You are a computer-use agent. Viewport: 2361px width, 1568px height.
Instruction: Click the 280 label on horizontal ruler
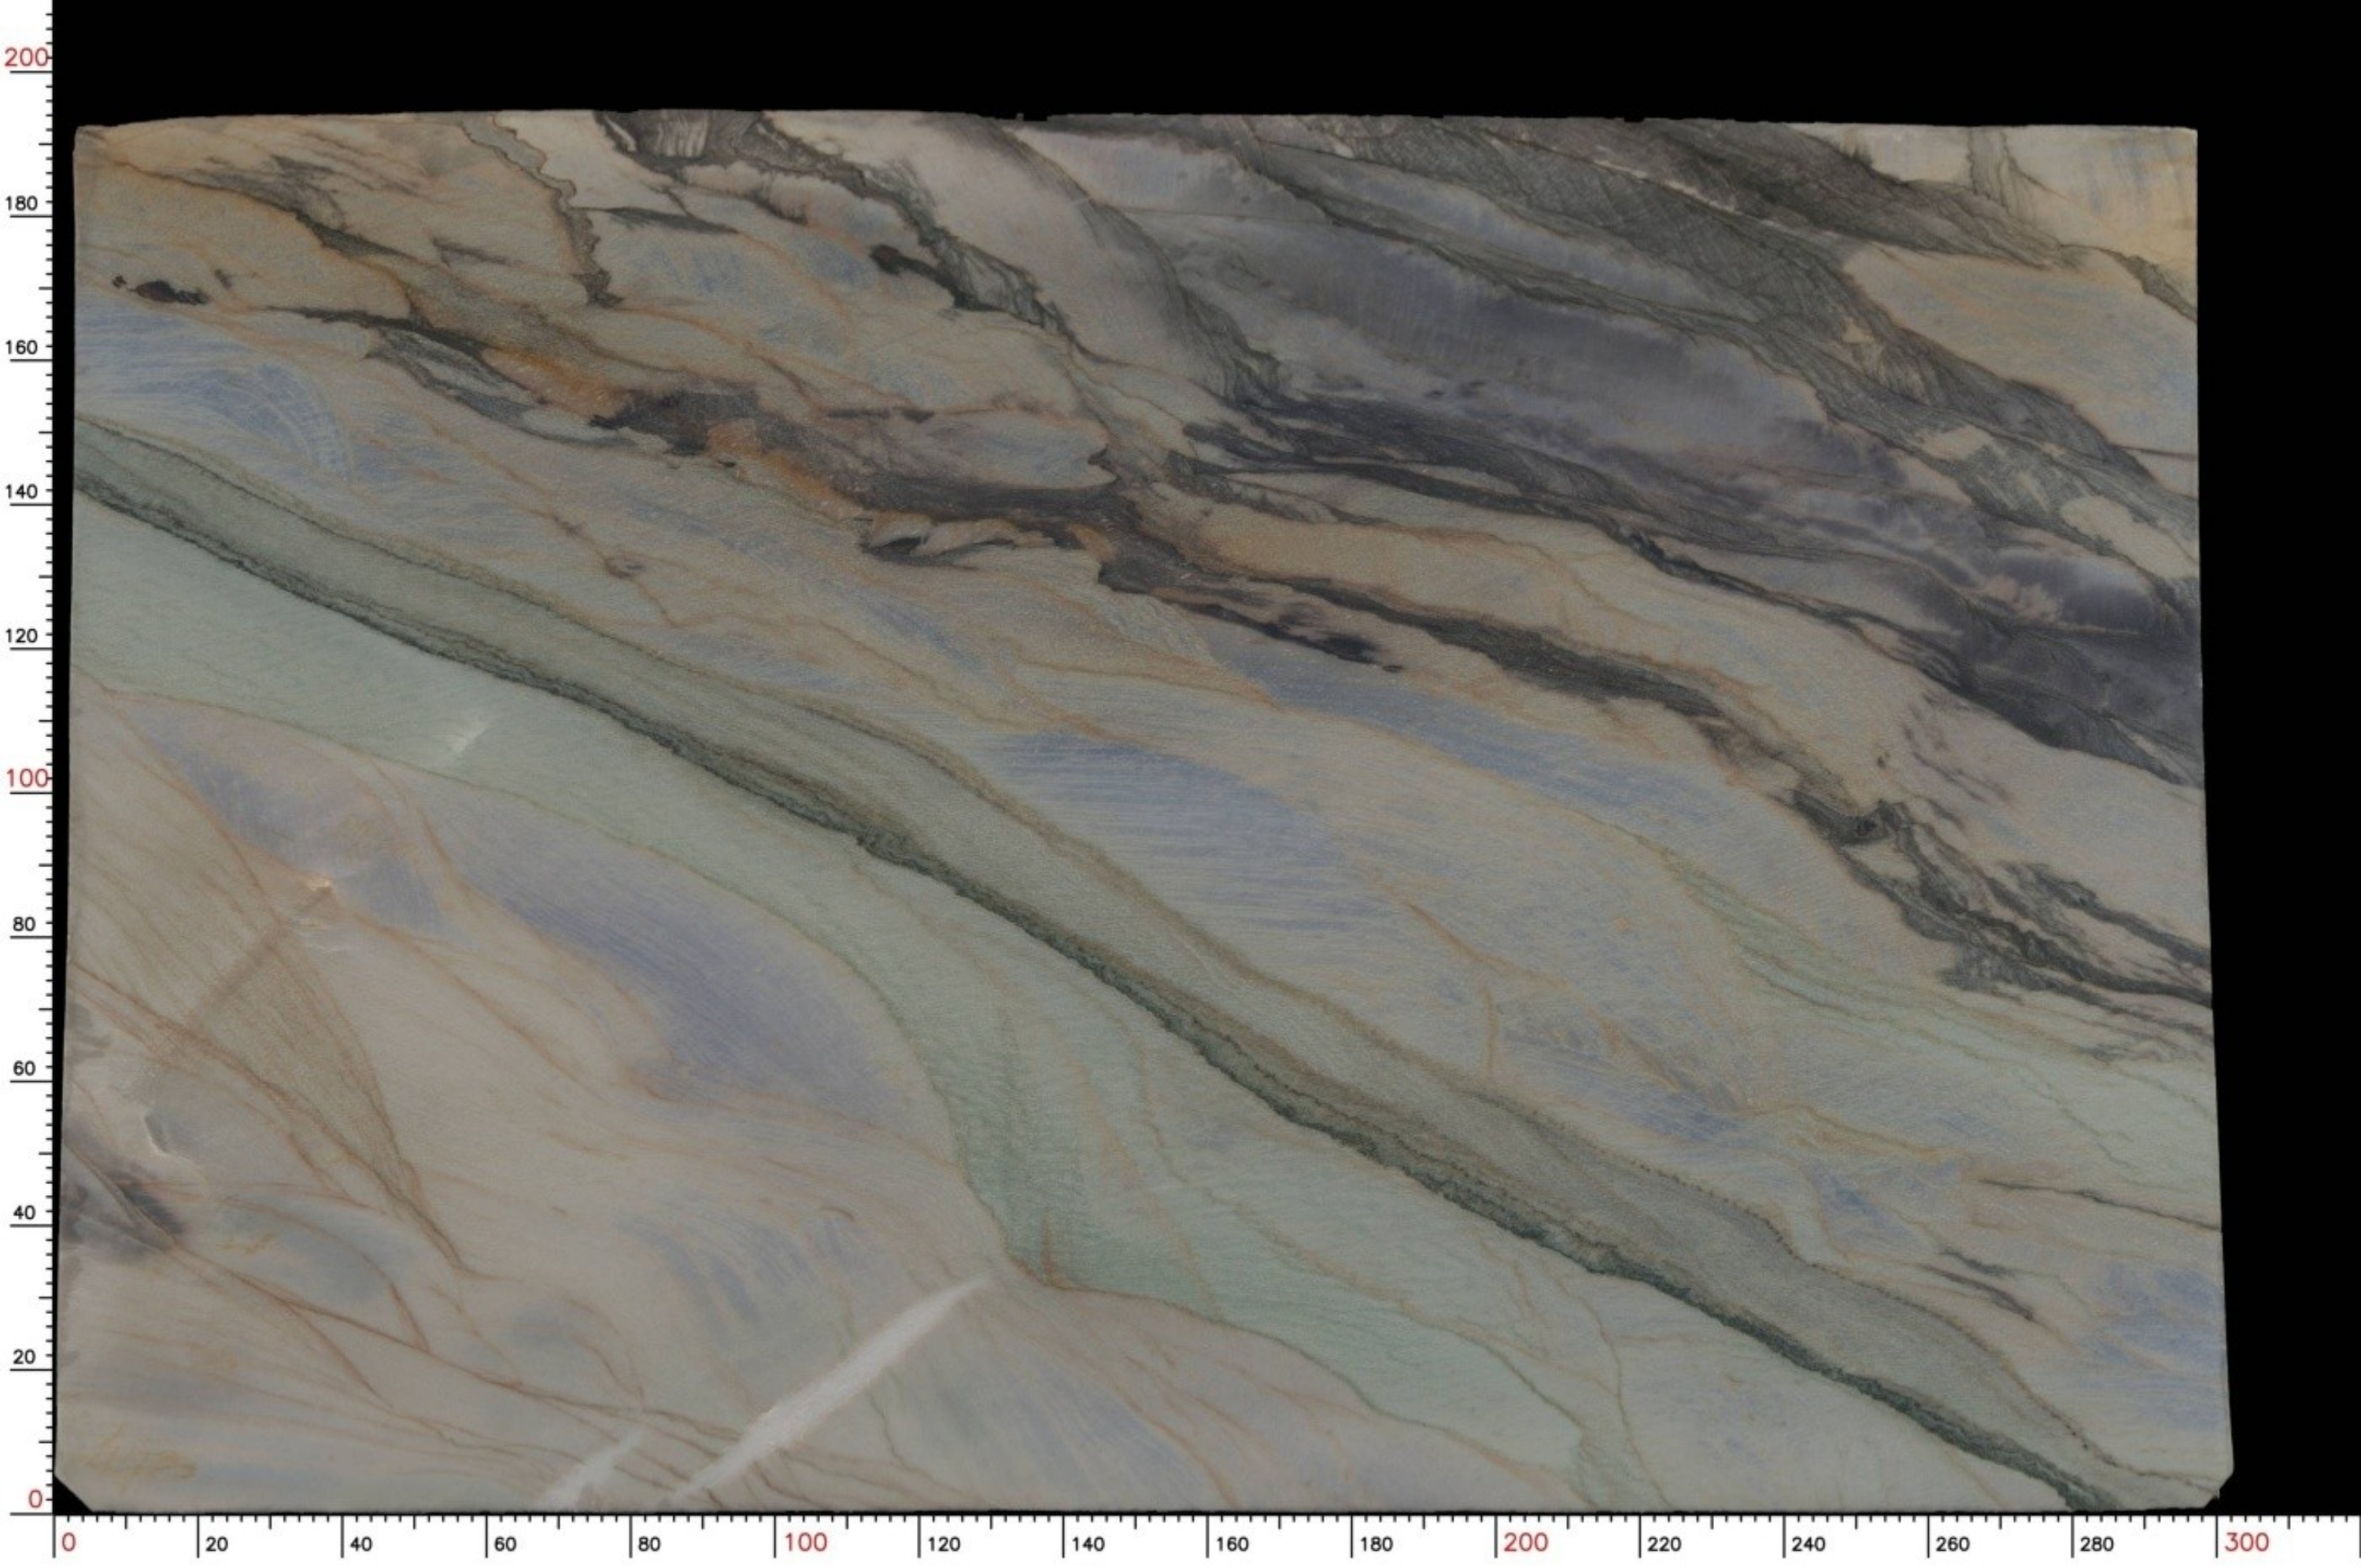click(x=2096, y=1544)
